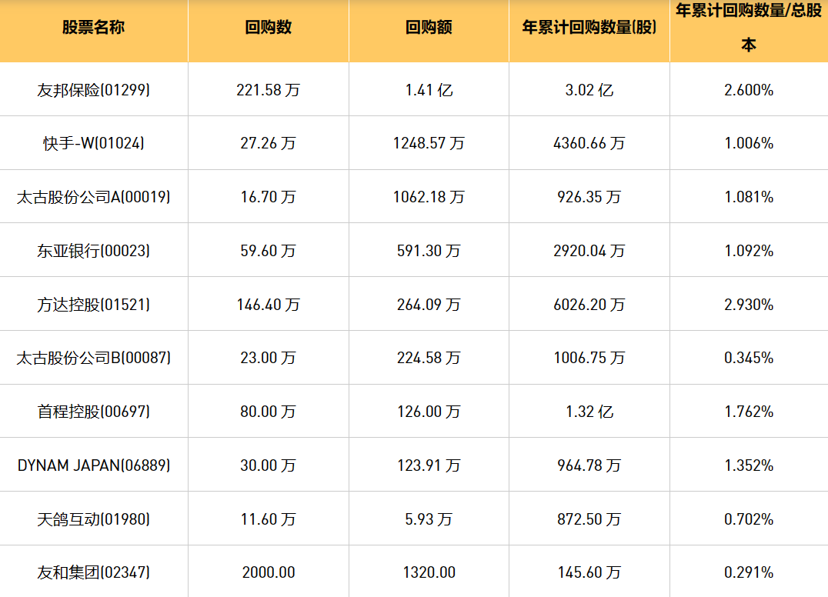828x597 pixels.
Task: Select the 太古股份公司B(00087) row name
Action: coord(93,358)
